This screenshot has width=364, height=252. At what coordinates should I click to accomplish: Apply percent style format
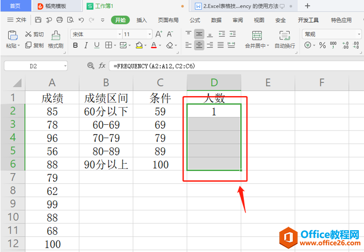322,45
